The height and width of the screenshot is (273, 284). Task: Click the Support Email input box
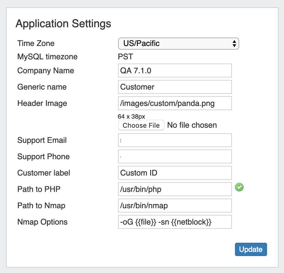click(175, 140)
